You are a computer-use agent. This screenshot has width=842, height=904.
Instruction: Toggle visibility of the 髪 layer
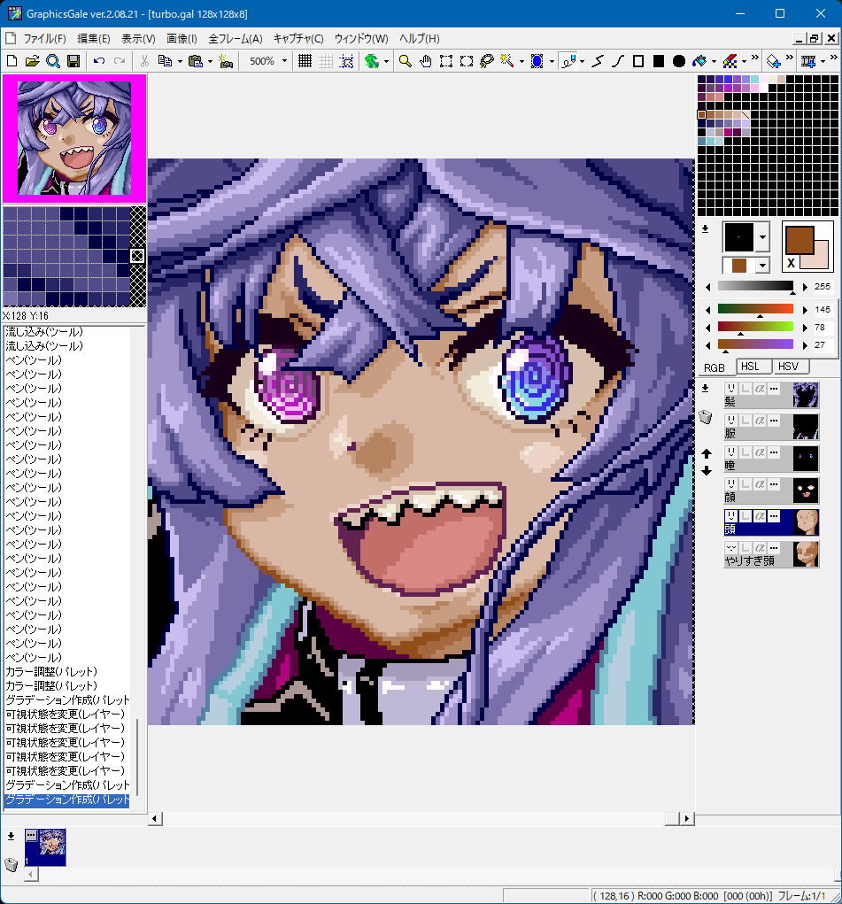click(x=731, y=389)
